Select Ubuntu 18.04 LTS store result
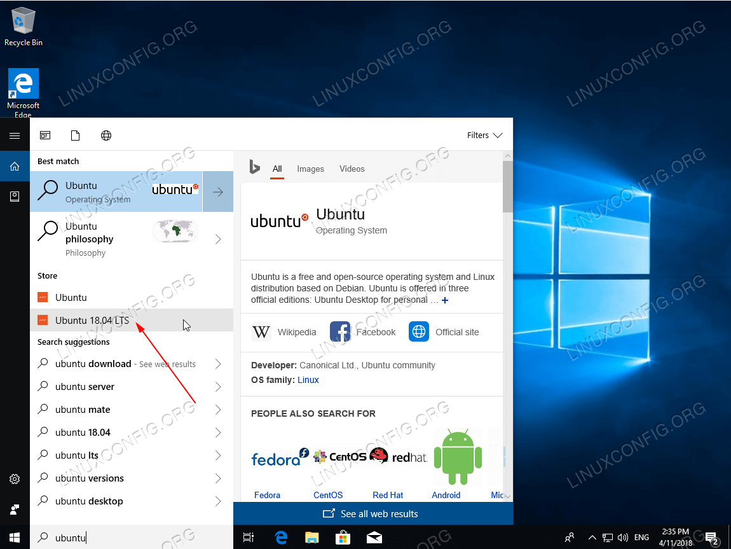Image resolution: width=731 pixels, height=549 pixels. [x=132, y=320]
